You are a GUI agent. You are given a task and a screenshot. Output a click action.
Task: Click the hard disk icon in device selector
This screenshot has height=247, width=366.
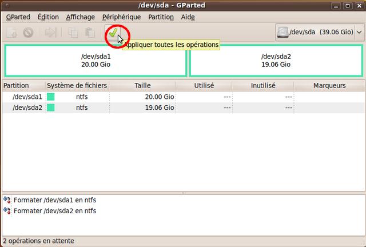[x=283, y=32]
